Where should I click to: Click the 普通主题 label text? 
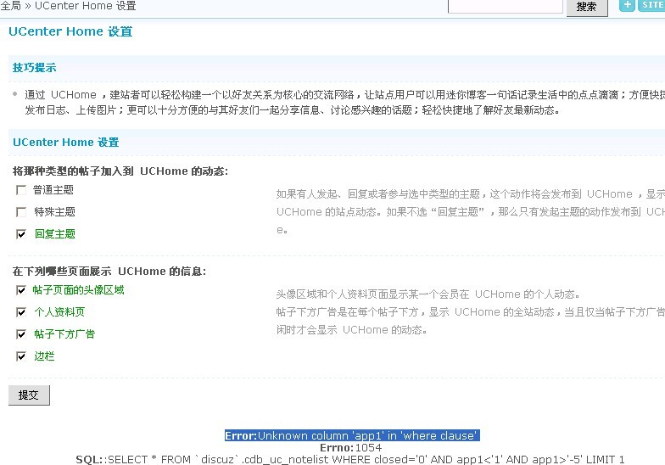(53, 190)
